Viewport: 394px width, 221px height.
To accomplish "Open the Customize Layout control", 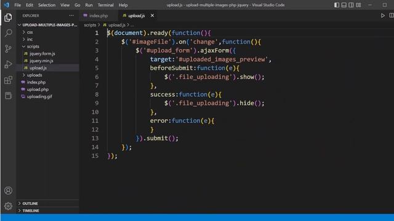I will [358, 5].
